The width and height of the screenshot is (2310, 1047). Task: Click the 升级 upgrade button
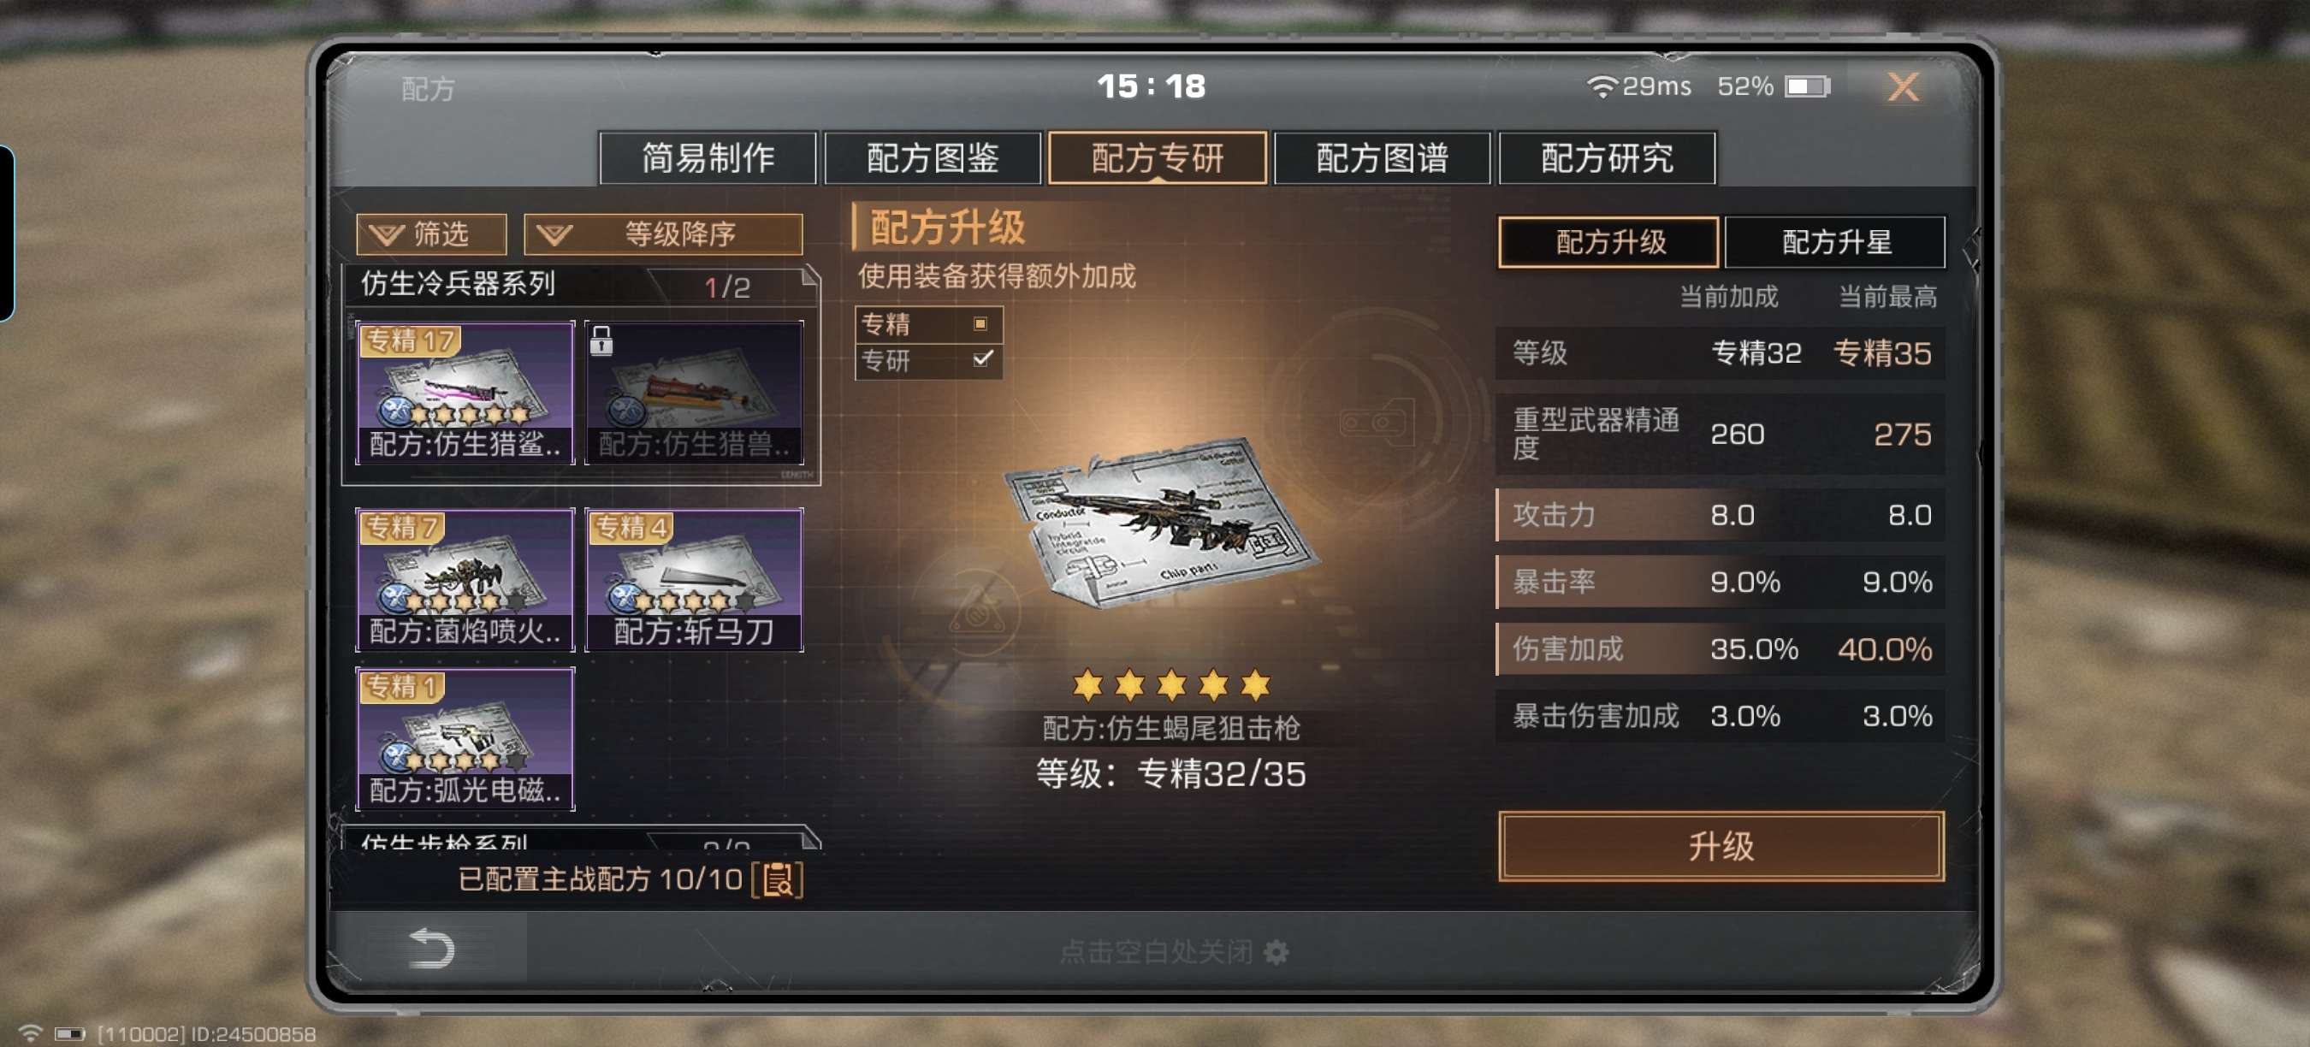1721,846
